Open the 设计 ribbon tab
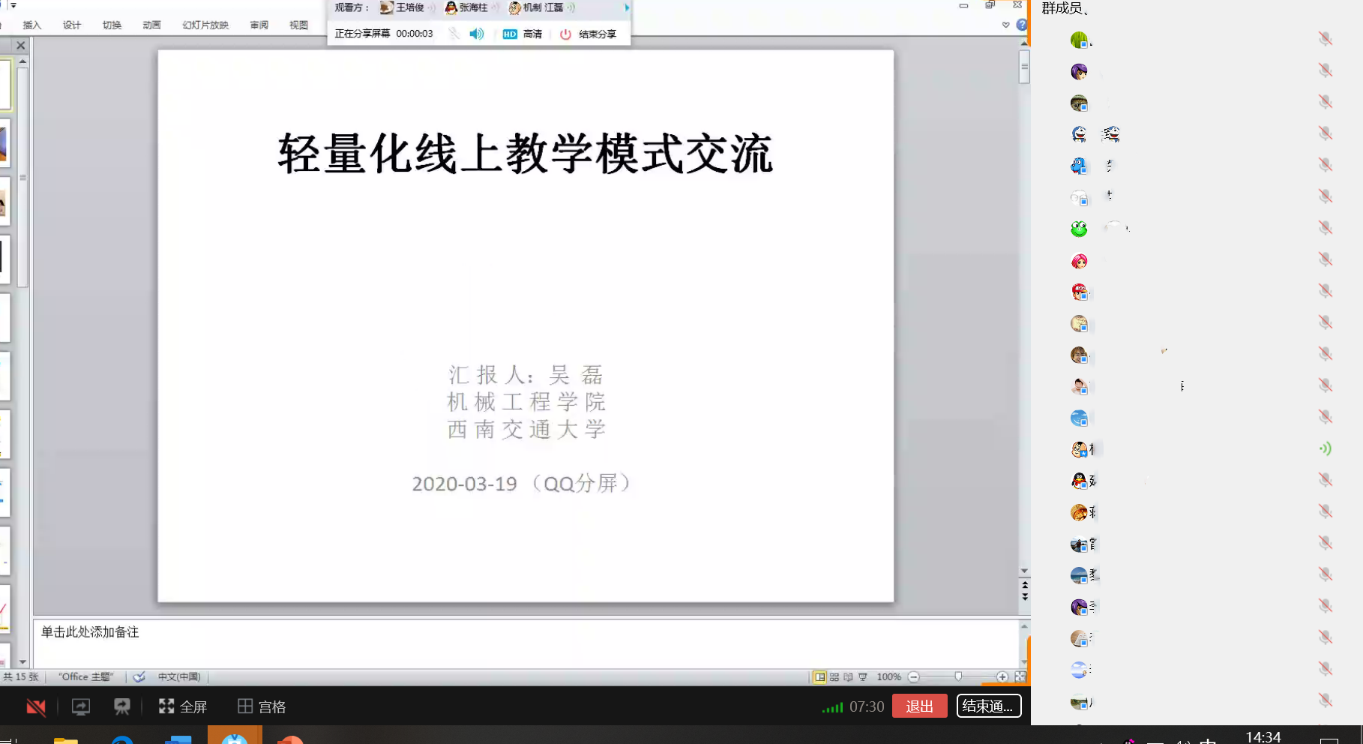This screenshot has width=1363, height=744. 72,25
